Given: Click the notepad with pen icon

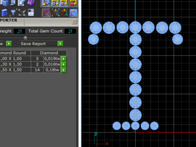Looking at the screenshot, I should click(22, 2).
